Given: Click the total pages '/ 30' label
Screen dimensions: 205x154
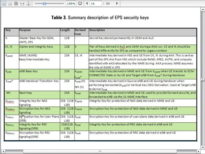Looking at the screenshot, I should pos(106,3).
